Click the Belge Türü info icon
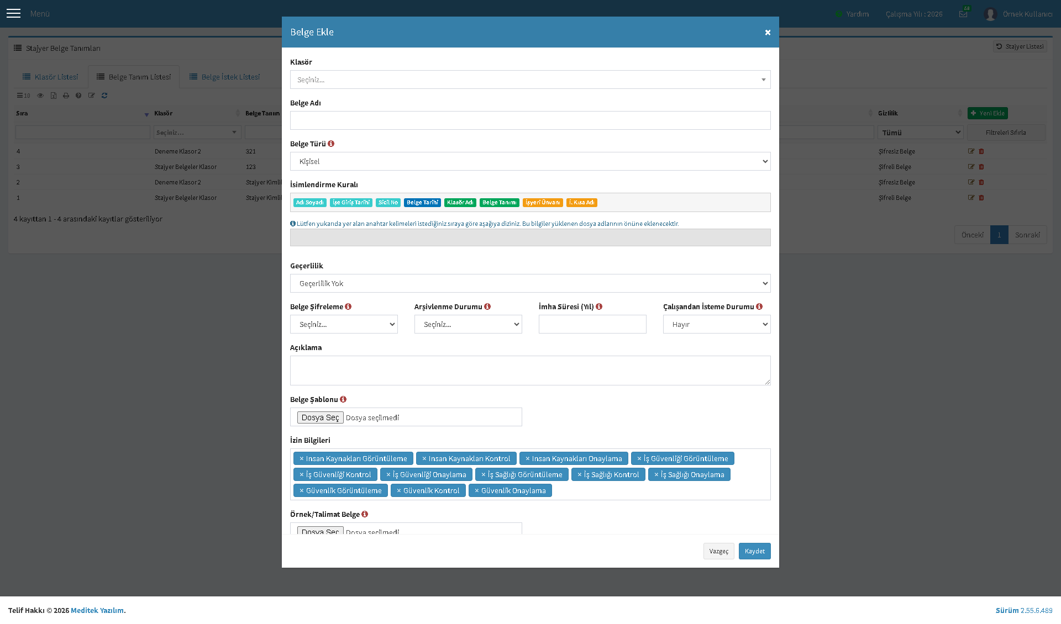The width and height of the screenshot is (1061, 624). pyautogui.click(x=331, y=144)
